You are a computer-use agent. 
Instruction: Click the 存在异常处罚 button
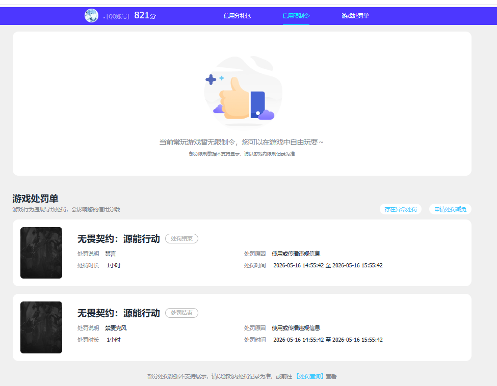pos(400,209)
